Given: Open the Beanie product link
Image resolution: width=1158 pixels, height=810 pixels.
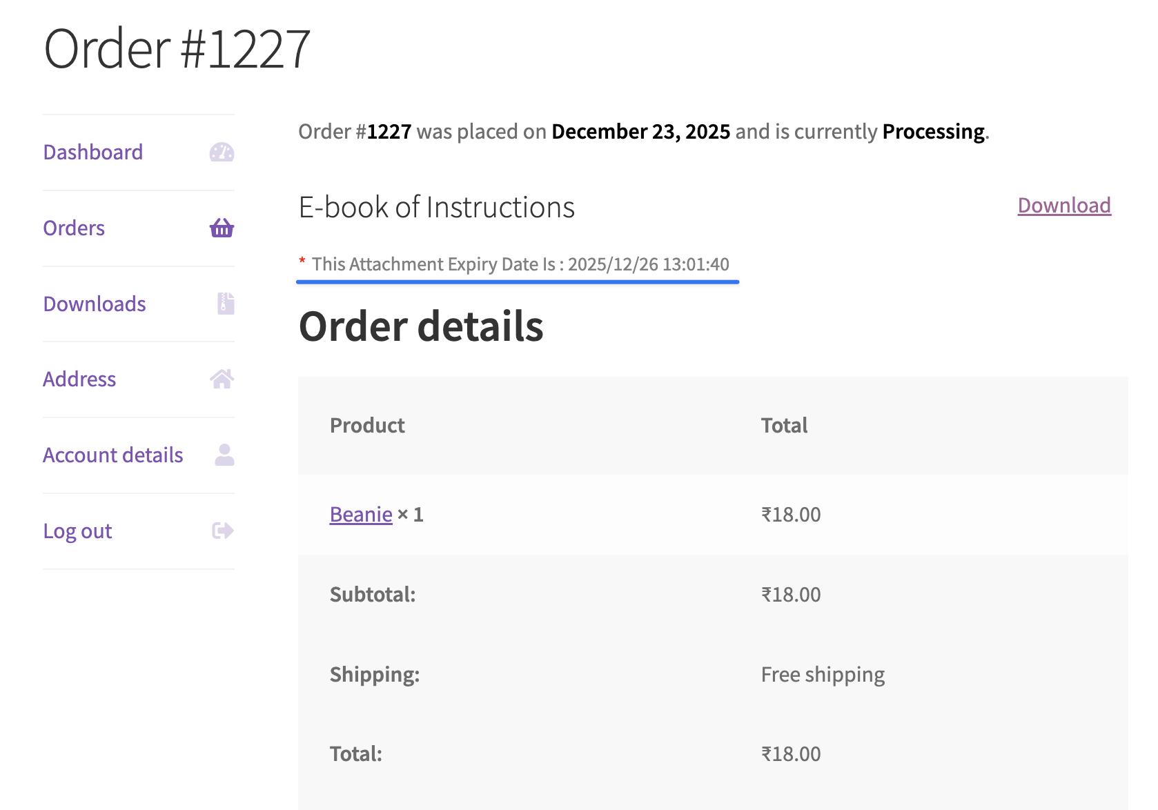Looking at the screenshot, I should click(361, 515).
